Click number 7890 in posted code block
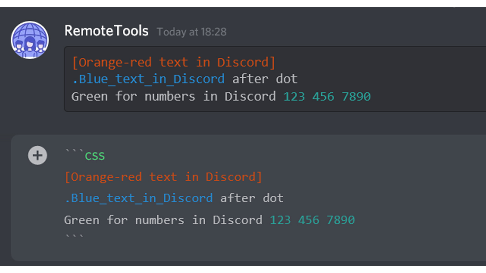 click(x=356, y=97)
